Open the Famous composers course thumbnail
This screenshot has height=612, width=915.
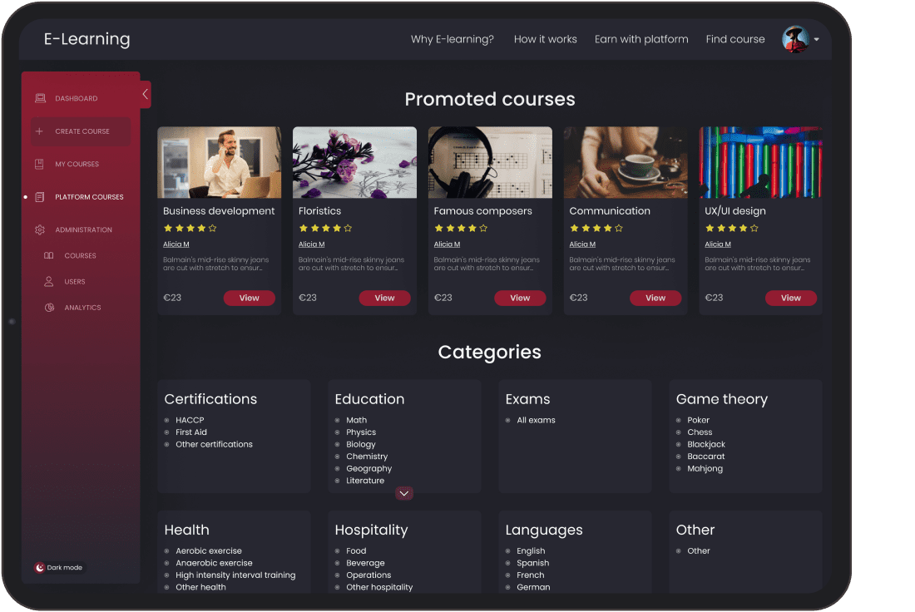coord(490,162)
